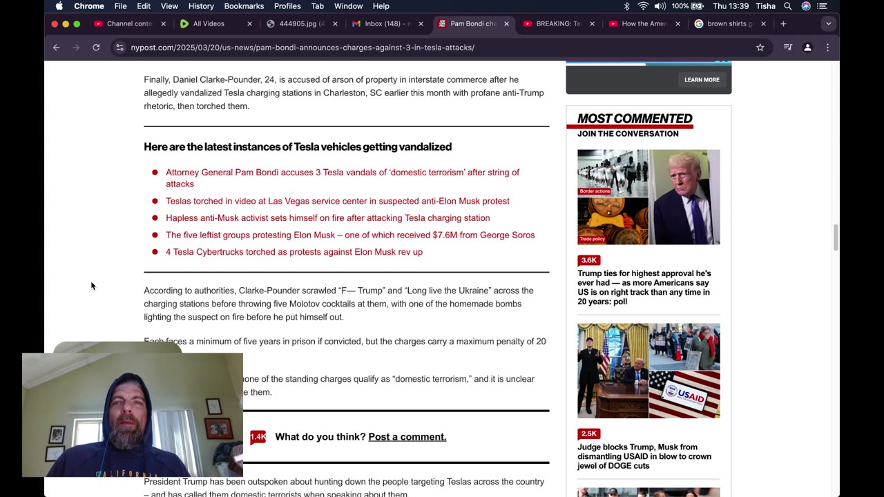Close the 444905.jpg tab
This screenshot has width=884, height=497.
pos(335,23)
